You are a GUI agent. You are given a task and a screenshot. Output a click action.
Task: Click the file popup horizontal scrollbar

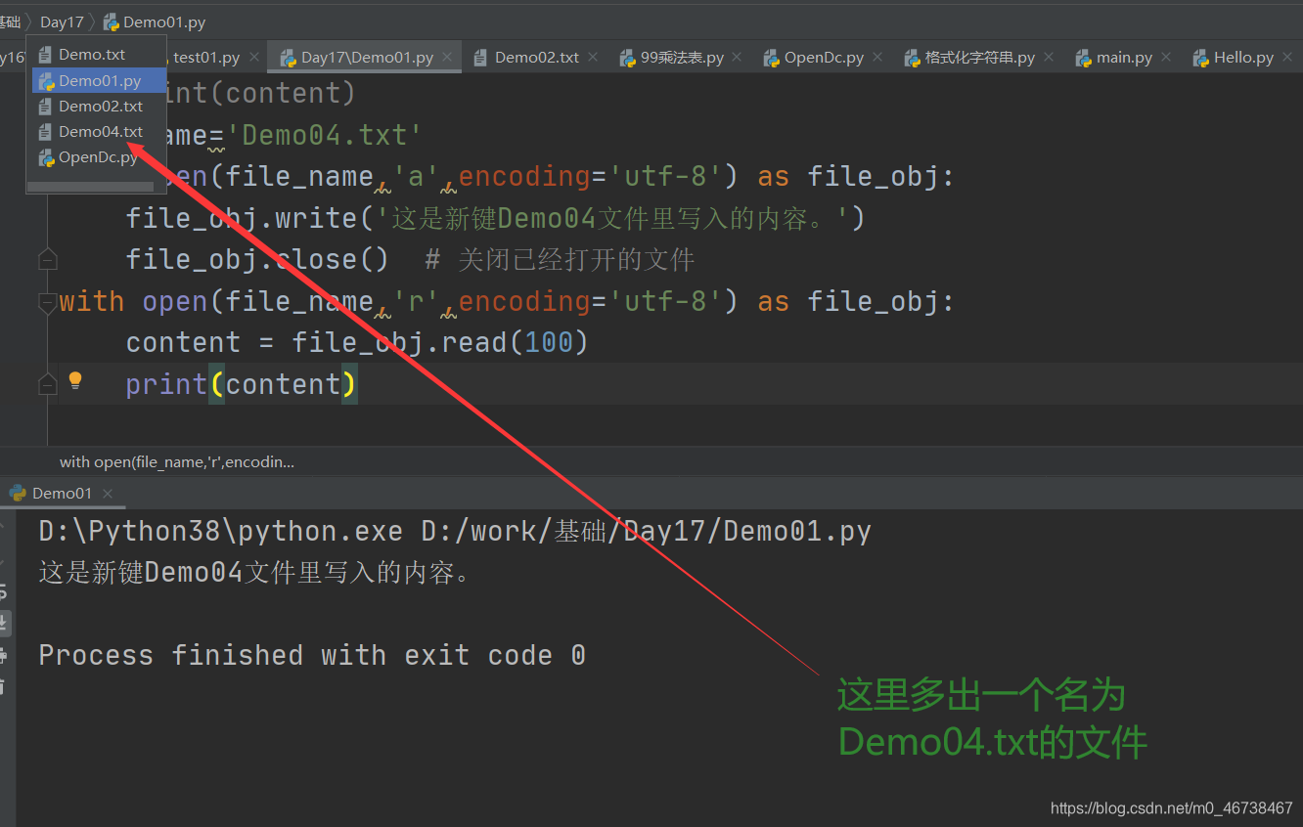90,186
